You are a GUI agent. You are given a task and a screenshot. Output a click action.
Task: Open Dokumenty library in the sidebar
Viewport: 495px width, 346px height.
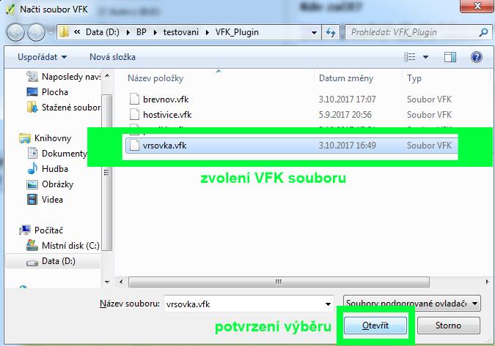(x=56, y=154)
